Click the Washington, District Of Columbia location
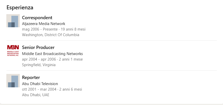 (x=51, y=35)
